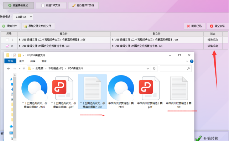
Task: Check the row 1 checkbox
Action: [7, 40]
